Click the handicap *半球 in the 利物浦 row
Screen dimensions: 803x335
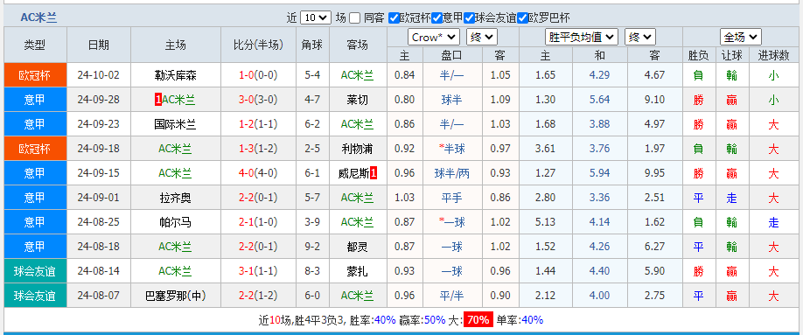451,149
